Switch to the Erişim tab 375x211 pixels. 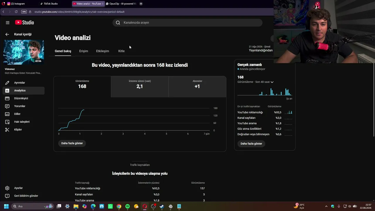pos(83,51)
